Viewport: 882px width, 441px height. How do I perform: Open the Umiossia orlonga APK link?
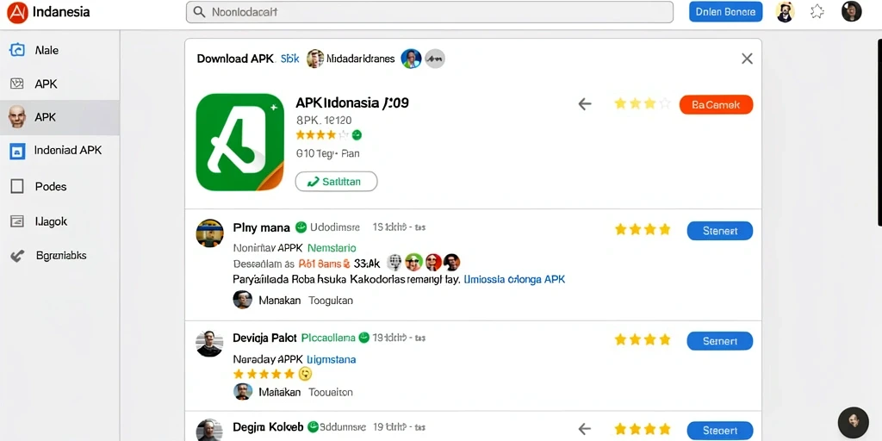[x=514, y=279]
